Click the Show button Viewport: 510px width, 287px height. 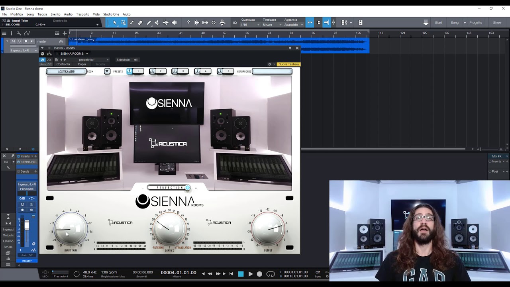[x=497, y=23]
